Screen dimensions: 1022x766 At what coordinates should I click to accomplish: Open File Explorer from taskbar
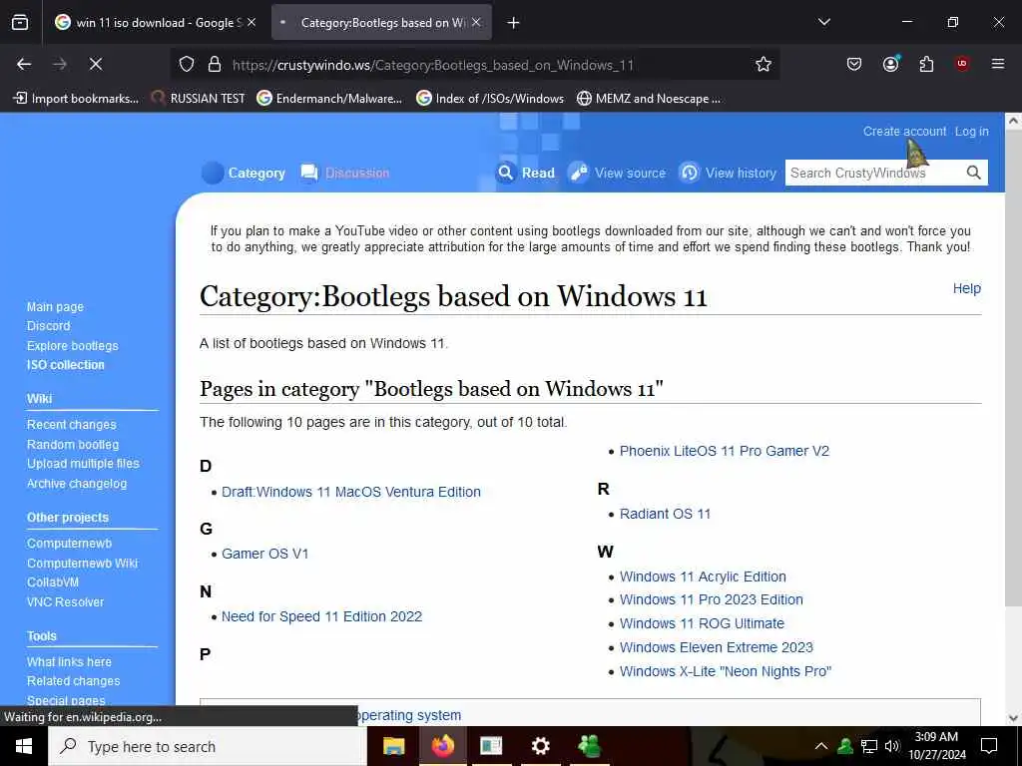click(x=393, y=746)
